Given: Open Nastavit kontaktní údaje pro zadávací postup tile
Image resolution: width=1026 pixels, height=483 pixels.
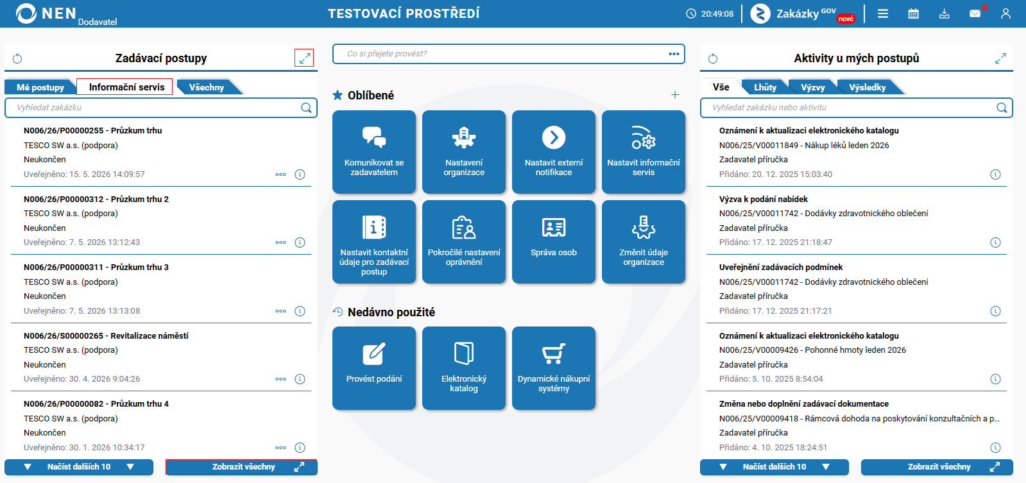Looking at the screenshot, I should pyautogui.click(x=374, y=242).
